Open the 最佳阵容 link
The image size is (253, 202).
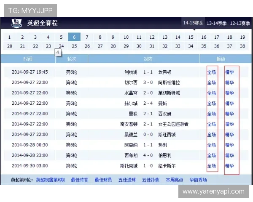pyautogui.click(x=80, y=180)
